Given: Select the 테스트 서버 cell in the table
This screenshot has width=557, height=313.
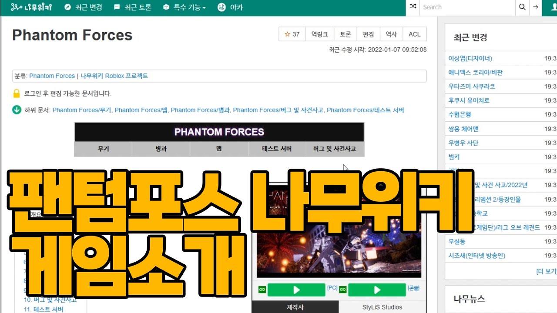Looking at the screenshot, I should pyautogui.click(x=277, y=149).
